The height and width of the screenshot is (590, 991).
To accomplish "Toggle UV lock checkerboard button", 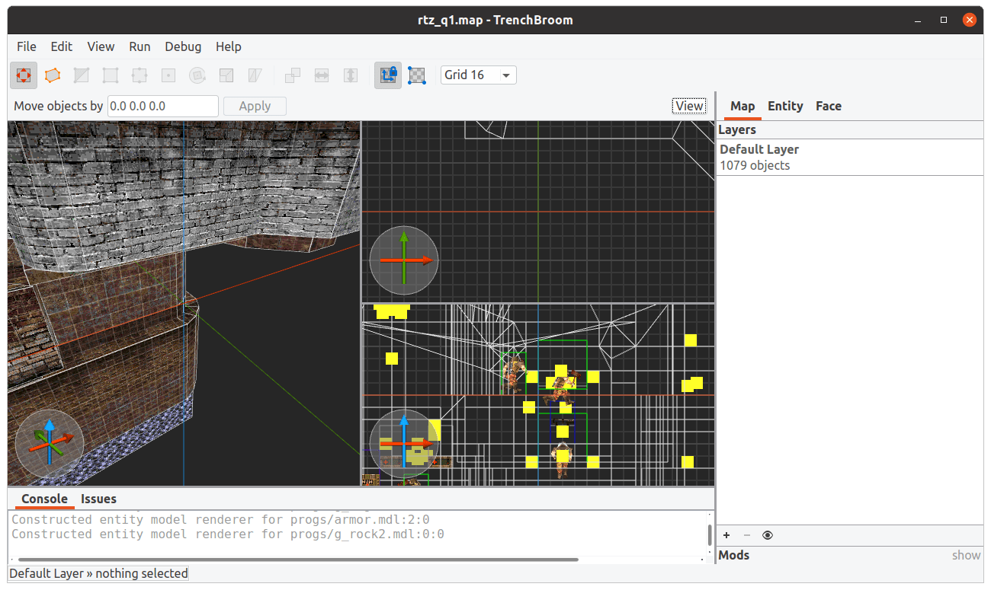I will tap(417, 75).
